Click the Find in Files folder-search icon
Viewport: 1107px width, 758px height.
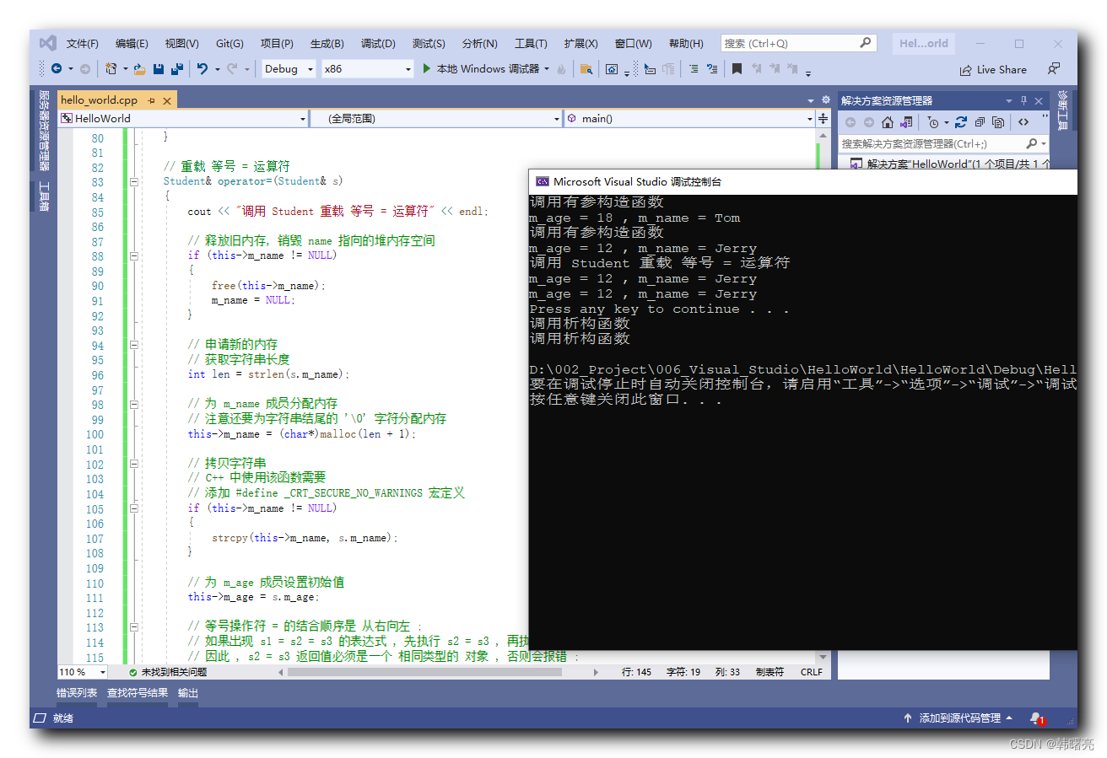pos(586,69)
